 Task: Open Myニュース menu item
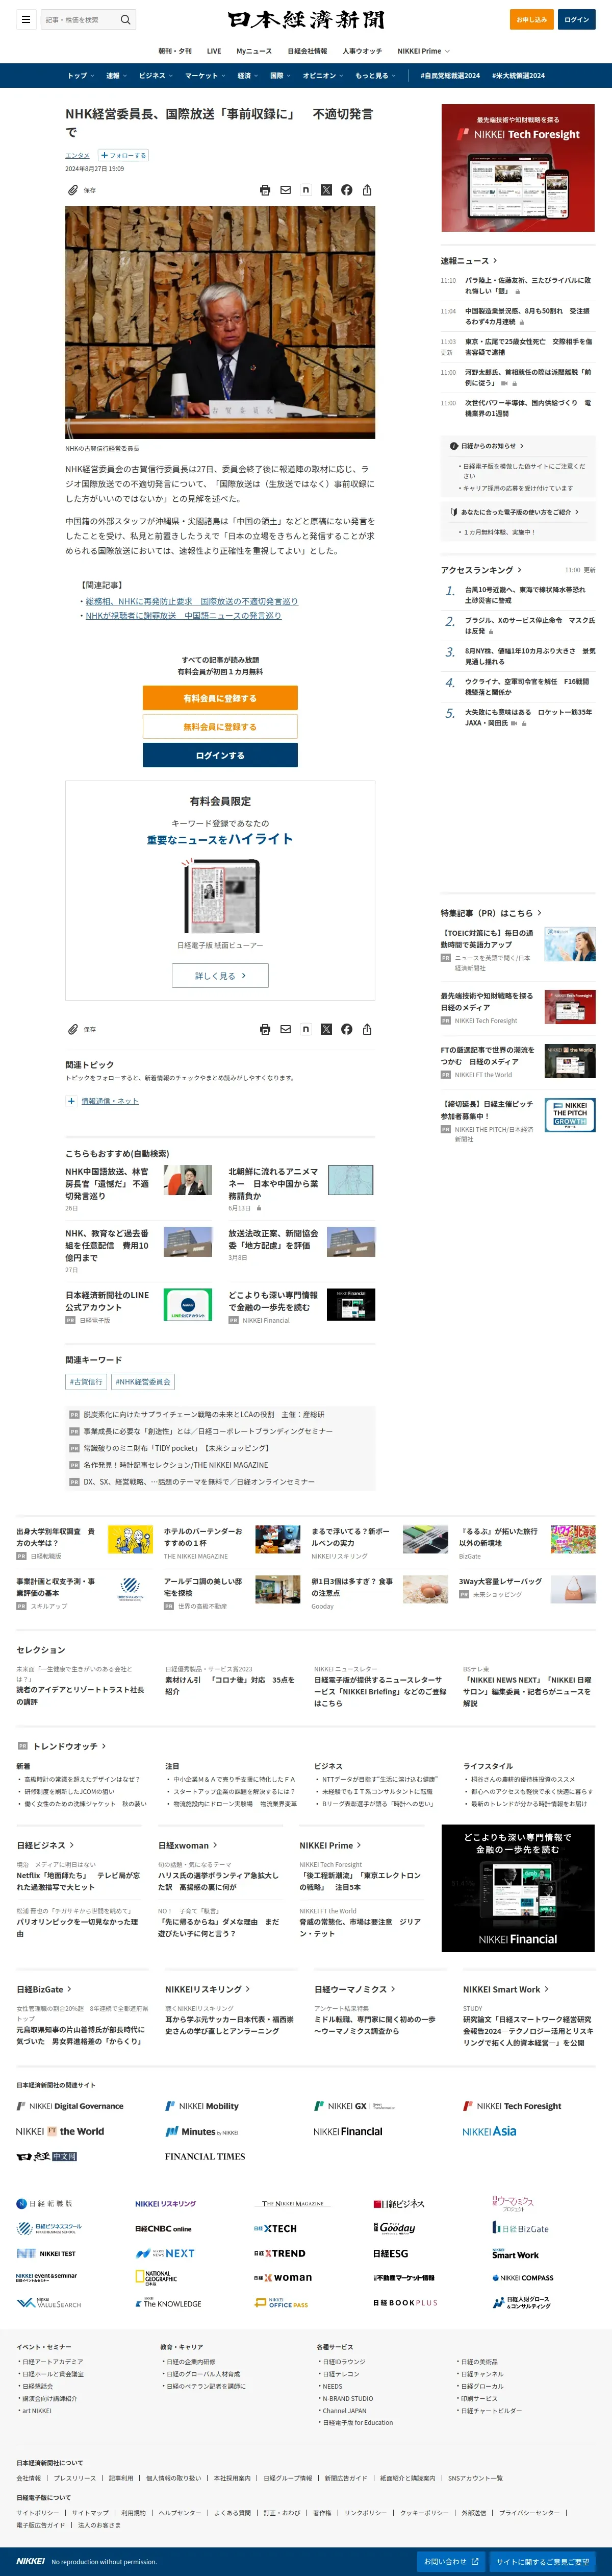tap(253, 51)
